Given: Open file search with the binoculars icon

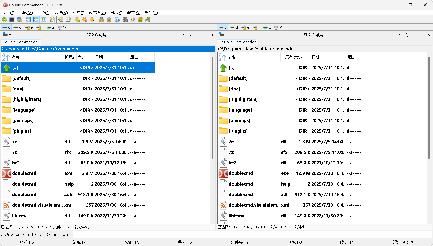Looking at the screenshot, I should coord(125,19).
